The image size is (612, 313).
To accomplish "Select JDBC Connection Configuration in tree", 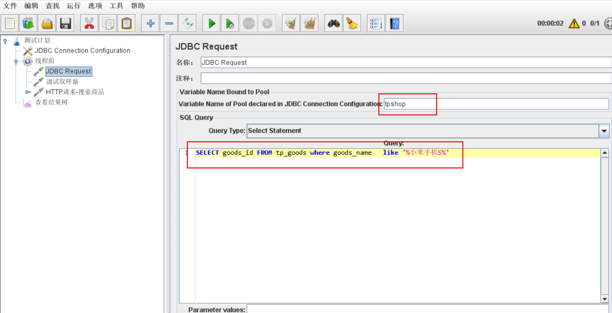I will click(x=82, y=50).
